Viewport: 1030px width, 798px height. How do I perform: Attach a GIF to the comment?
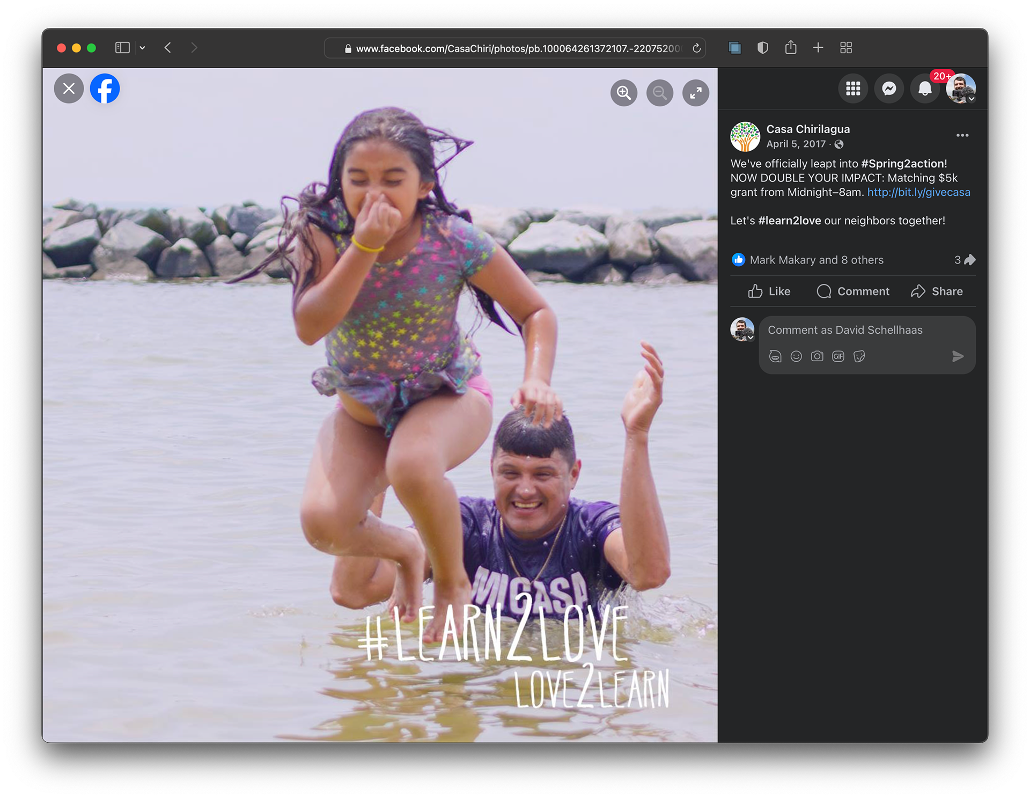(x=838, y=356)
